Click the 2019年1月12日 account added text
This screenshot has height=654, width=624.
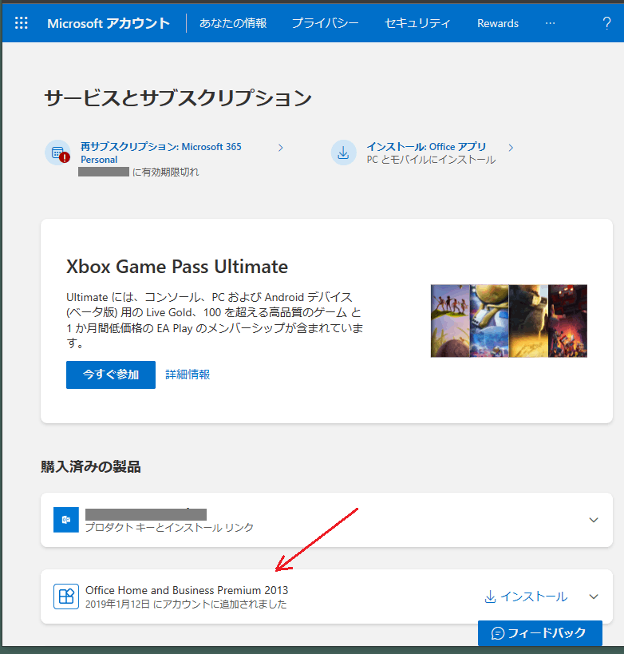(x=186, y=604)
